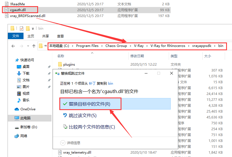The width and height of the screenshot is (232, 157).
Task: Select the cgauth.dll file in the patch folder
Action: coord(18,10)
